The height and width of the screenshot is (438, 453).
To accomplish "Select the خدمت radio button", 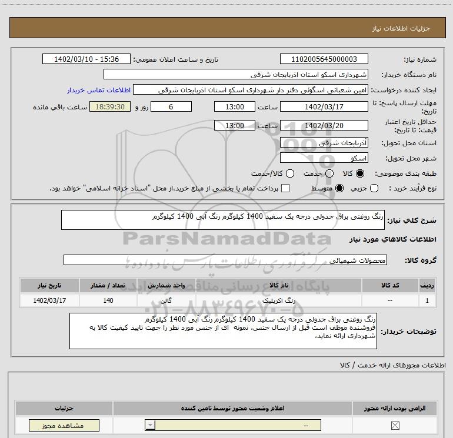I will pos(329,173).
